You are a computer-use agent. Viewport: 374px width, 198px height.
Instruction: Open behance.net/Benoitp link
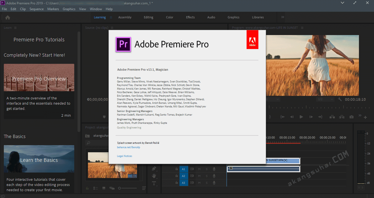(x=129, y=147)
